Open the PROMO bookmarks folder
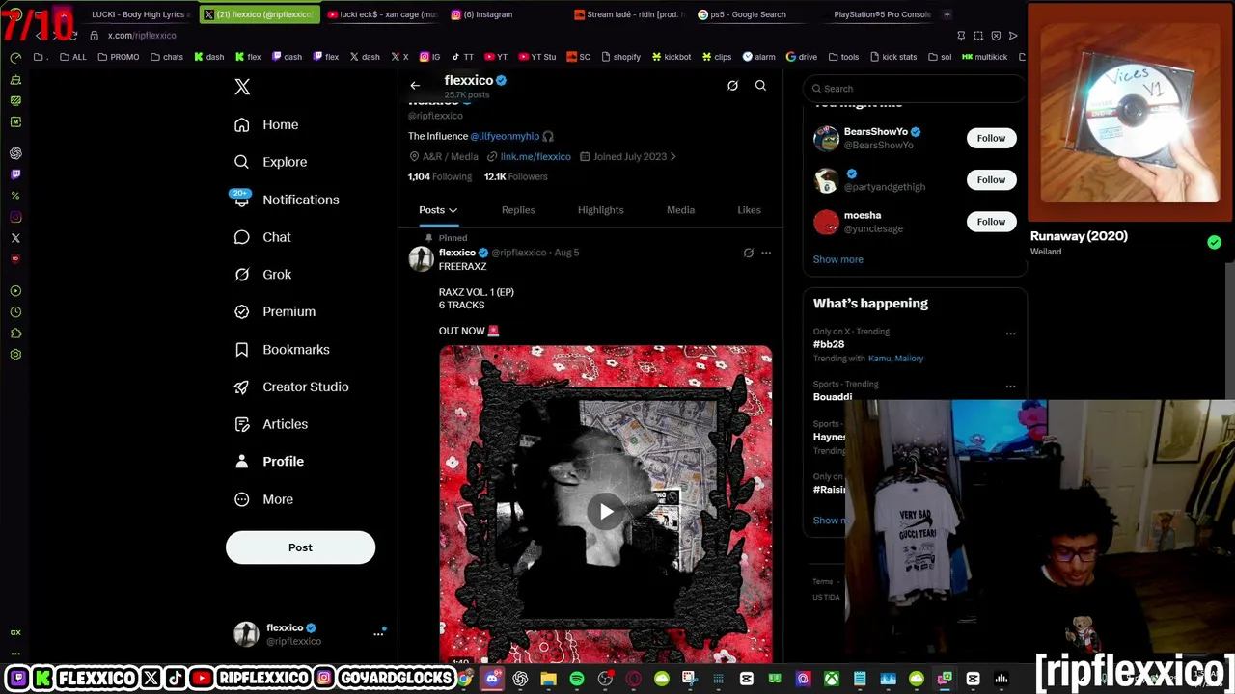The height and width of the screenshot is (694, 1235). click(x=119, y=57)
